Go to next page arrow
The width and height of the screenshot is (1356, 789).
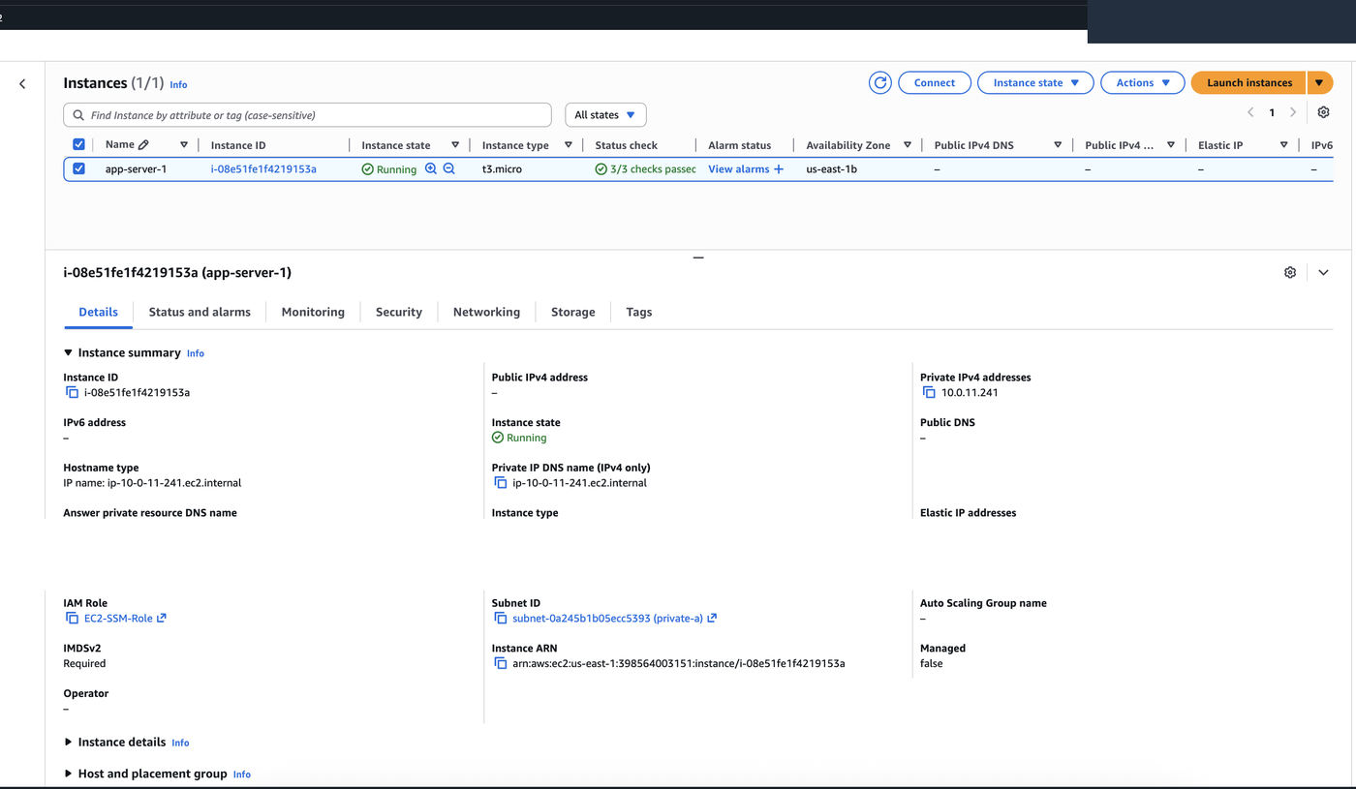(1293, 112)
